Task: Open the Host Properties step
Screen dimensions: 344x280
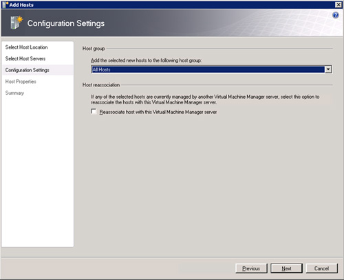Action: [x=21, y=82]
